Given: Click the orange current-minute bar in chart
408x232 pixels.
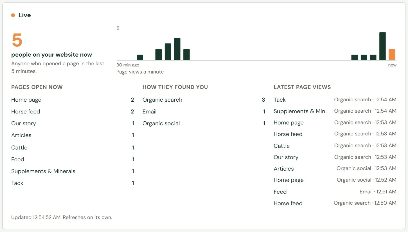Looking at the screenshot, I should (x=392, y=55).
